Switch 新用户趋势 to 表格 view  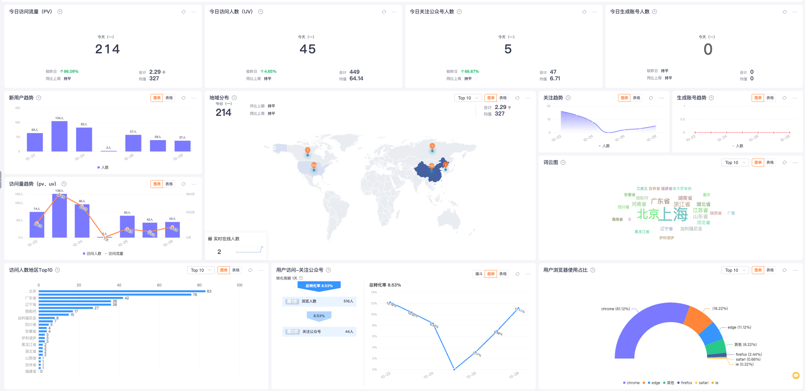[x=169, y=98]
